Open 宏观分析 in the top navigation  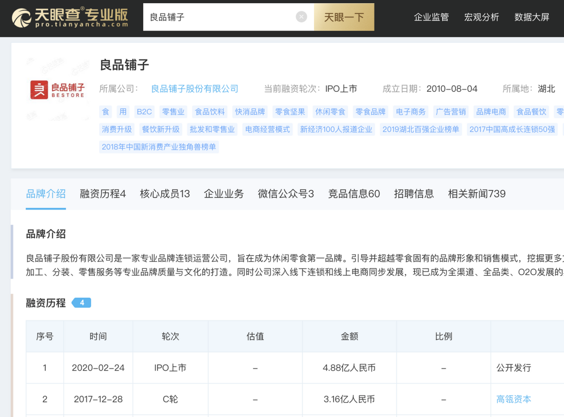pos(482,17)
